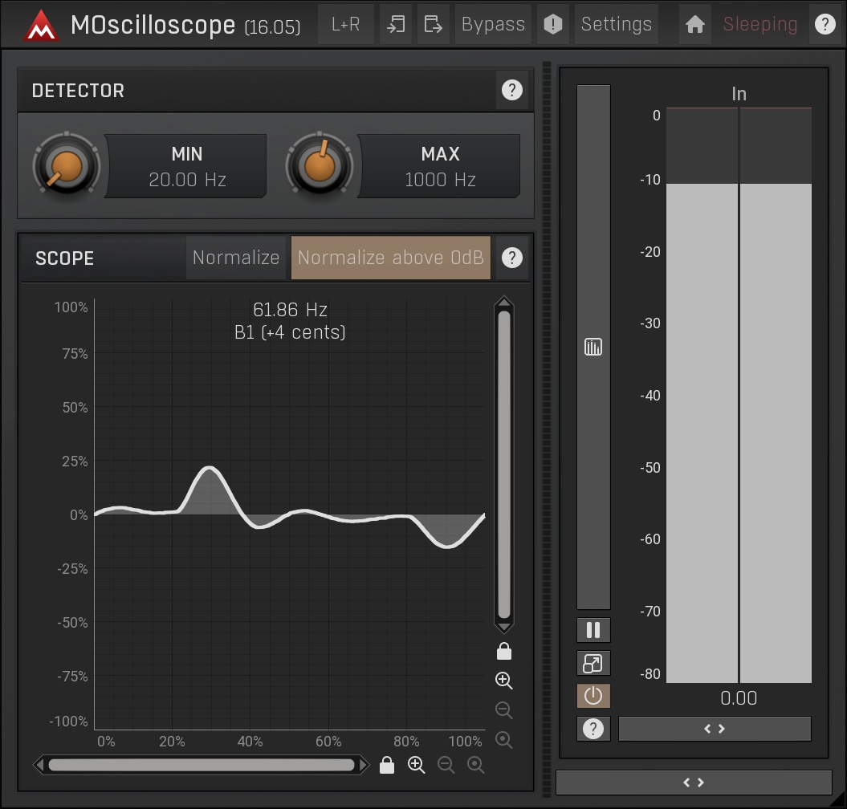Click the save preset icon

(434, 24)
